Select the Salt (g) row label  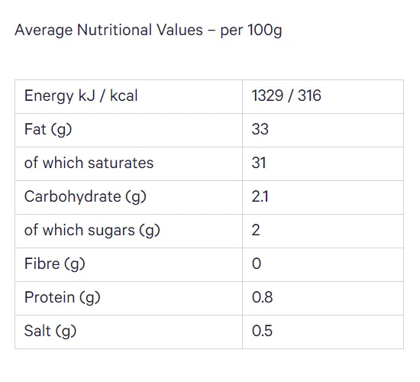pyautogui.click(x=50, y=332)
